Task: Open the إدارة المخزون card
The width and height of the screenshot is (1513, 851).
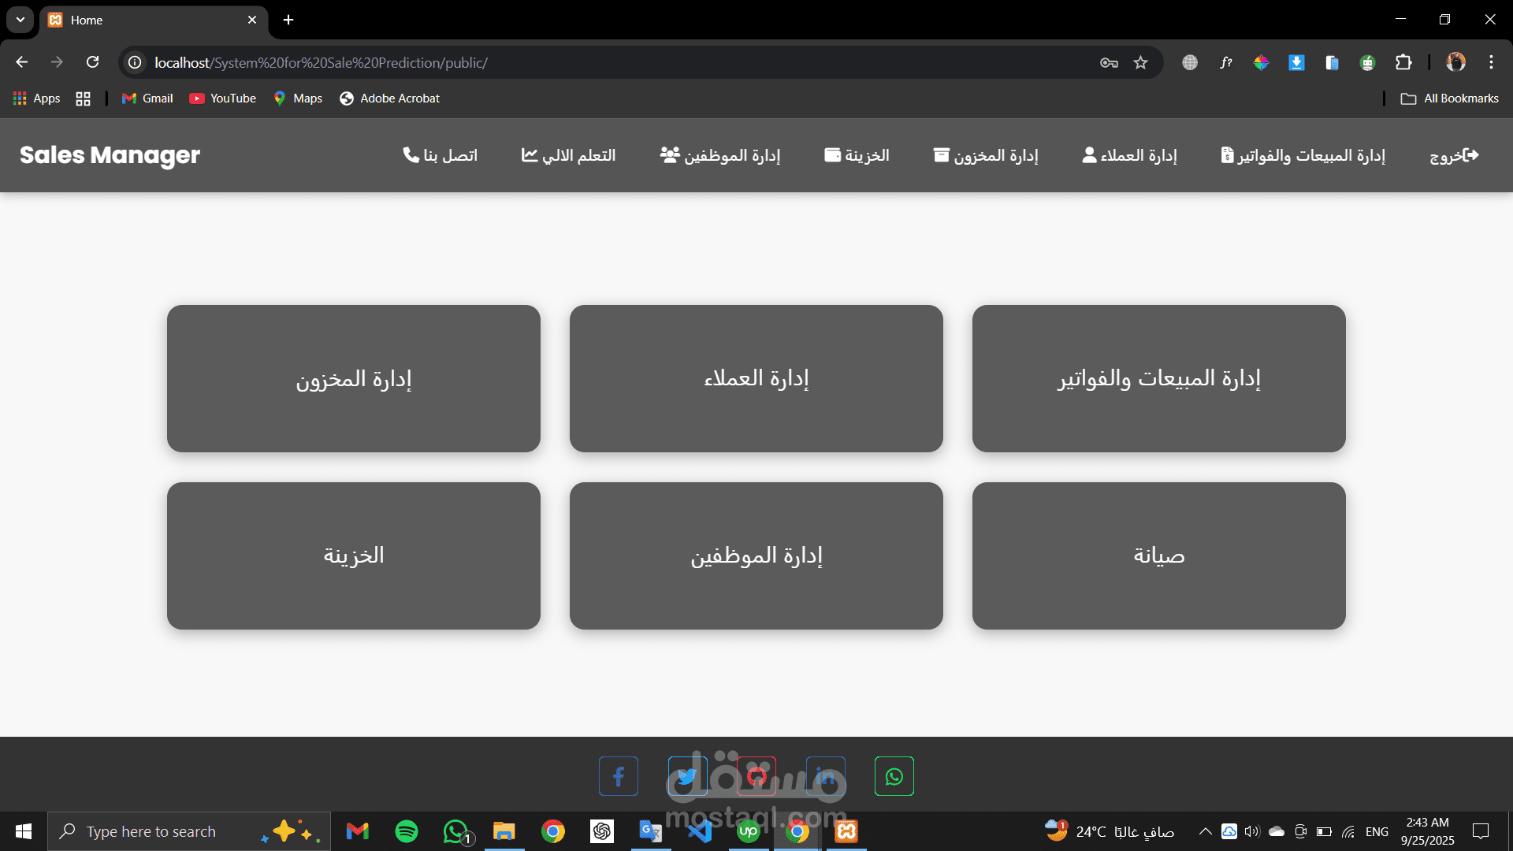Action: click(353, 379)
